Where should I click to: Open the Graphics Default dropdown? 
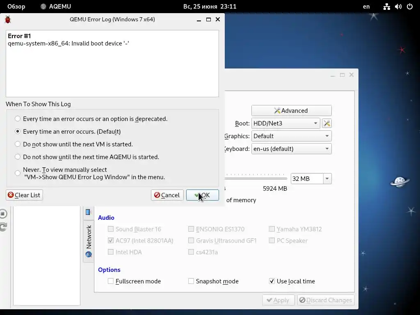tap(292, 136)
